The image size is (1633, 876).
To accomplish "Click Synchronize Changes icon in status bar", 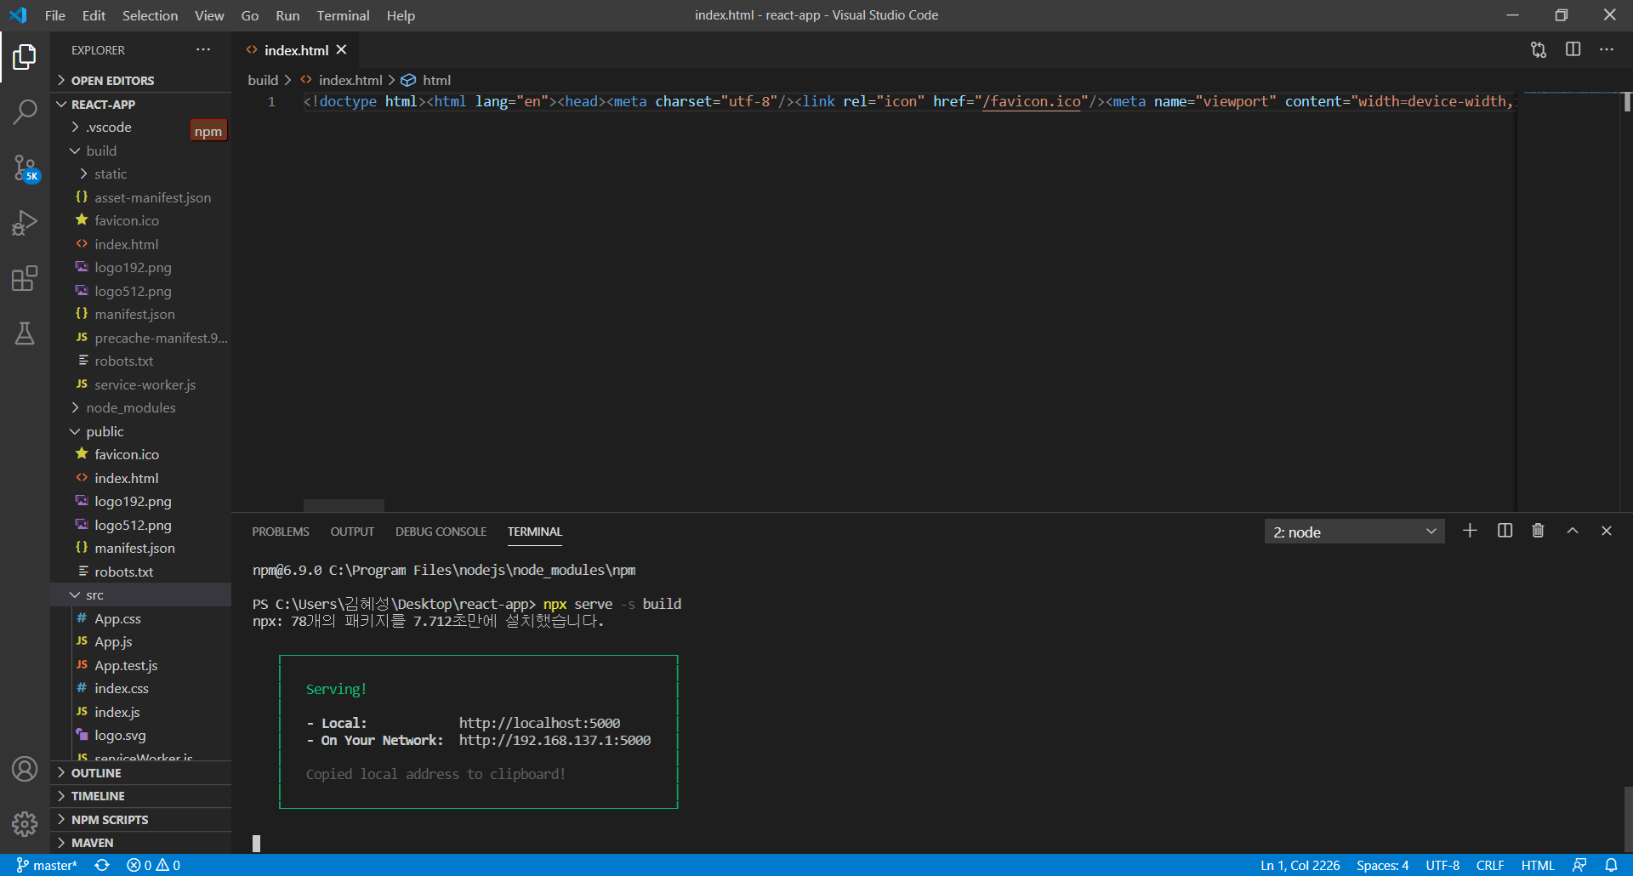I will point(102,865).
